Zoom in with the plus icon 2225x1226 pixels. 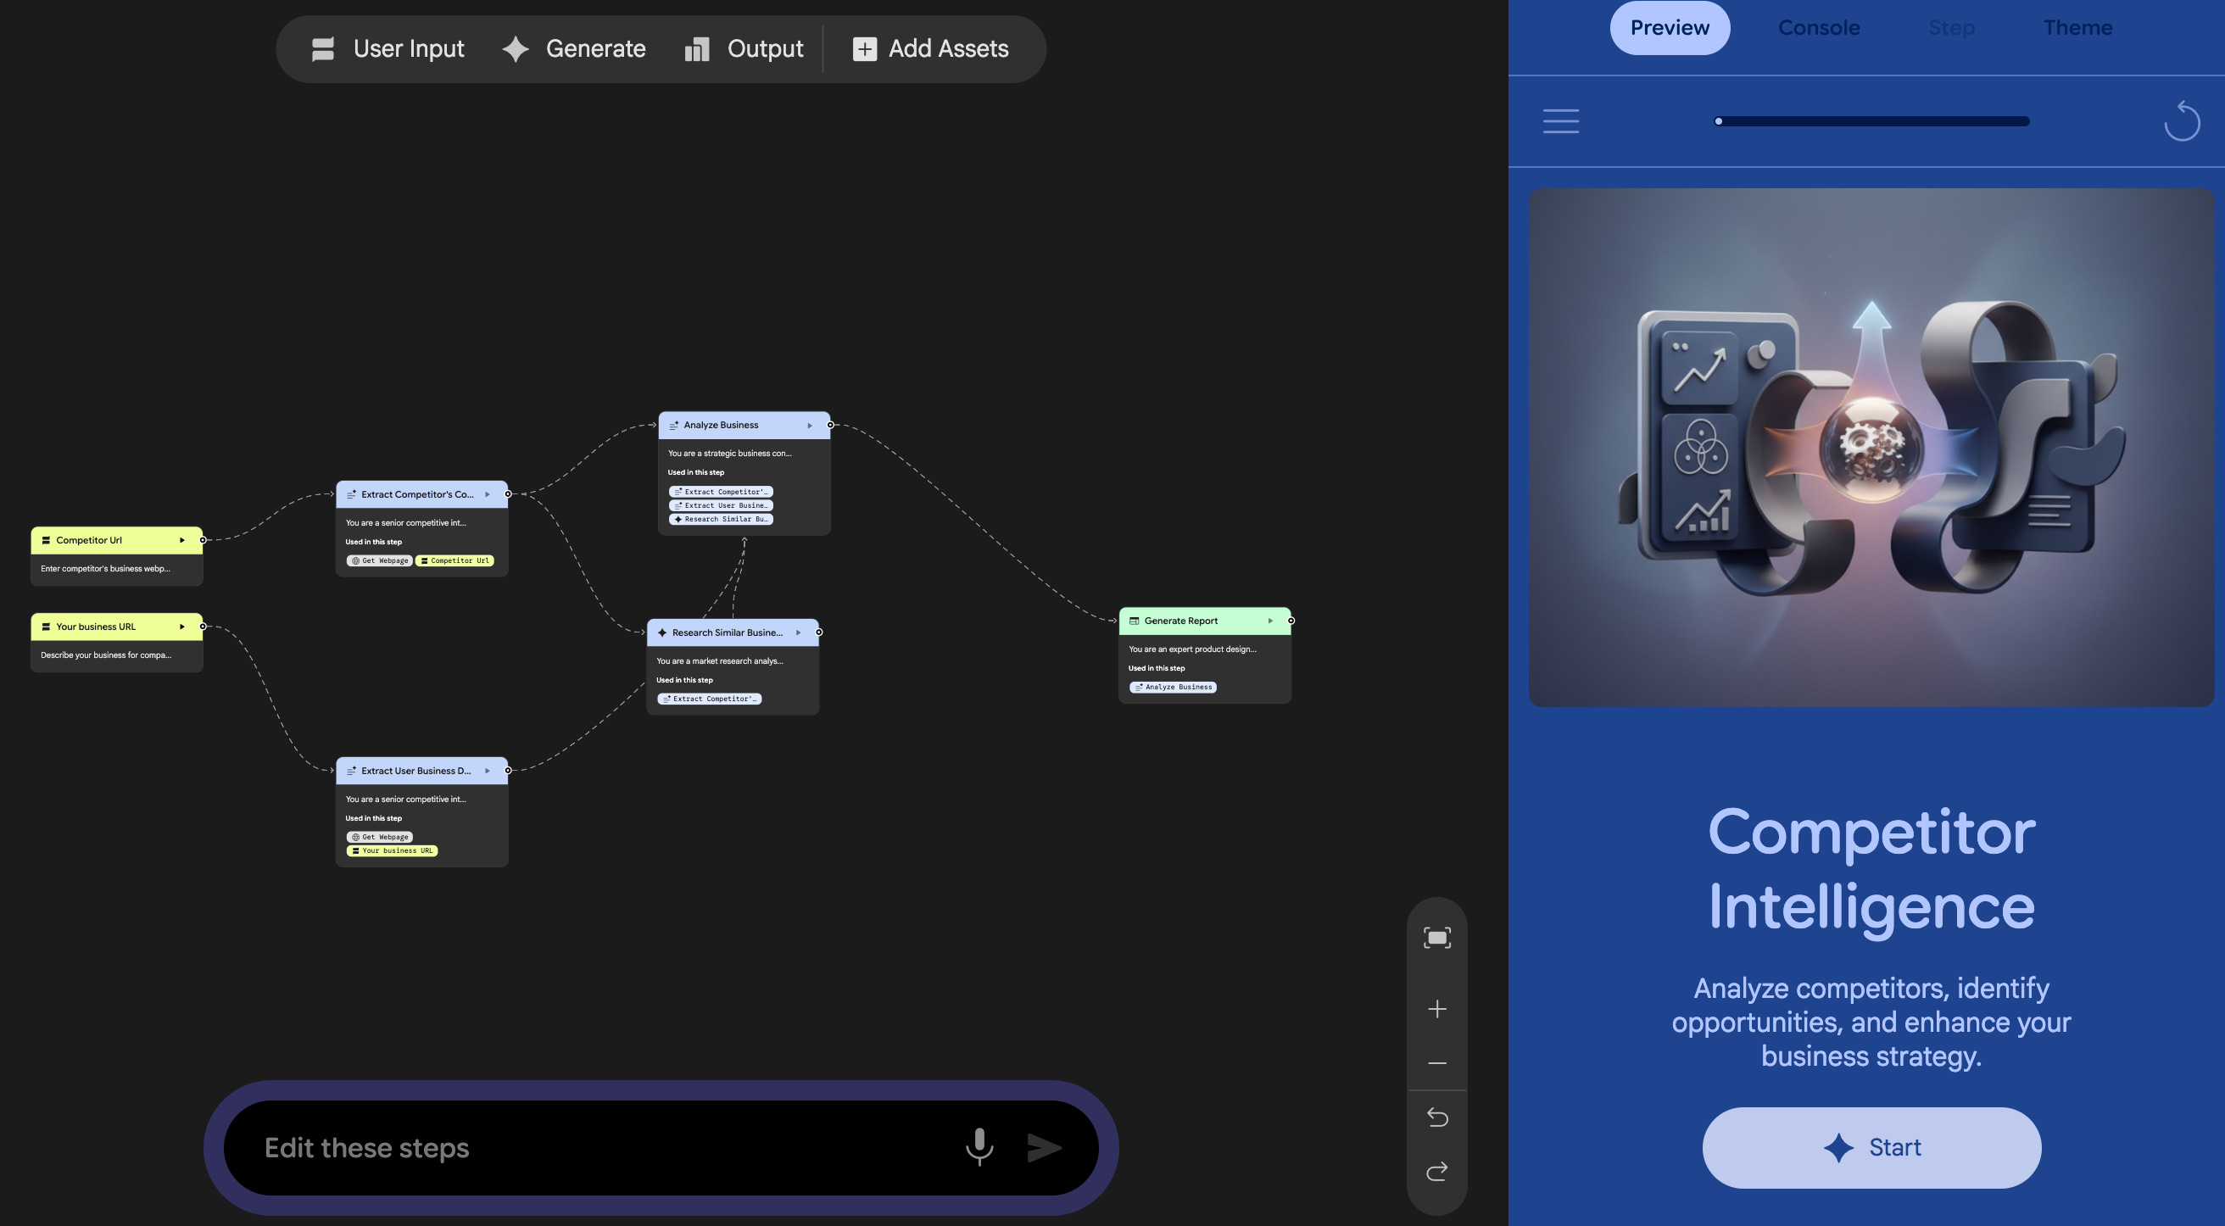click(x=1436, y=1008)
